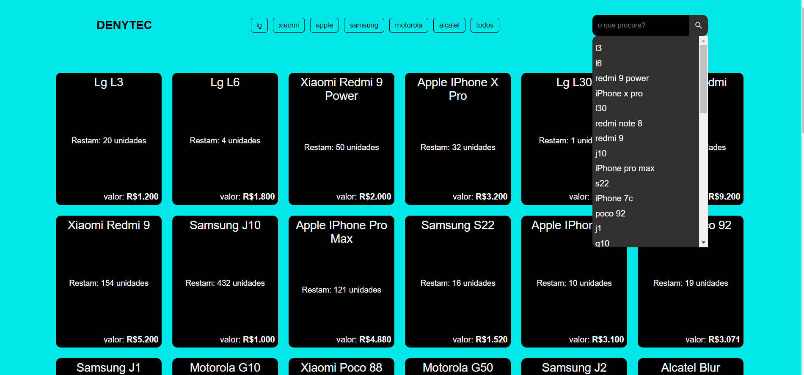Open the Samsung S22 product card

pos(457,282)
